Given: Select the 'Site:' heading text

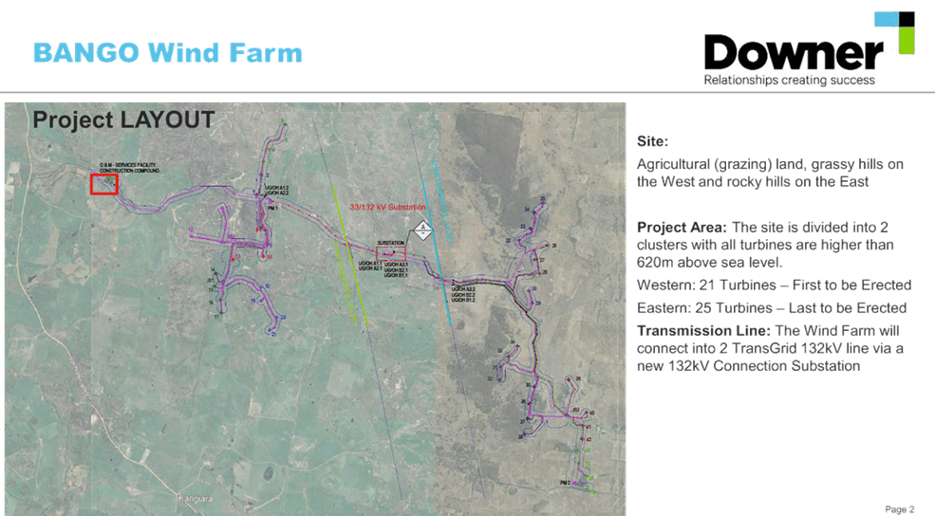Looking at the screenshot, I should pyautogui.click(x=652, y=141).
